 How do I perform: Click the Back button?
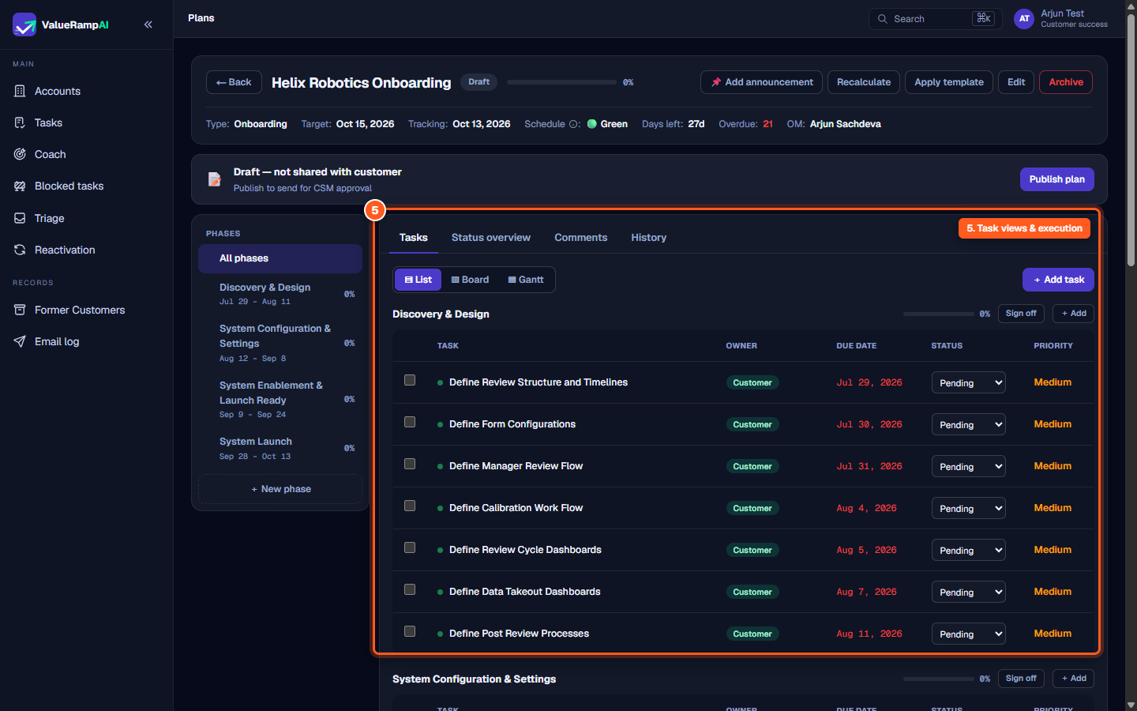pyautogui.click(x=234, y=82)
